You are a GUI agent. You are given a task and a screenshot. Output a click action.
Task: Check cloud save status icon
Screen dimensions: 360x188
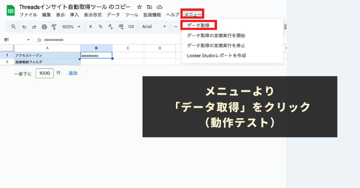coord(159,7)
